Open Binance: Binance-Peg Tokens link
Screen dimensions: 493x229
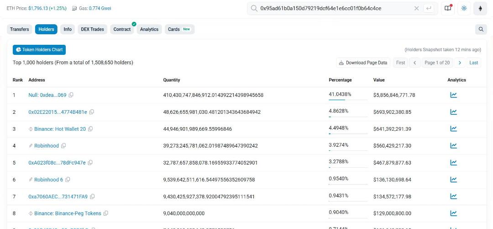[68, 213]
